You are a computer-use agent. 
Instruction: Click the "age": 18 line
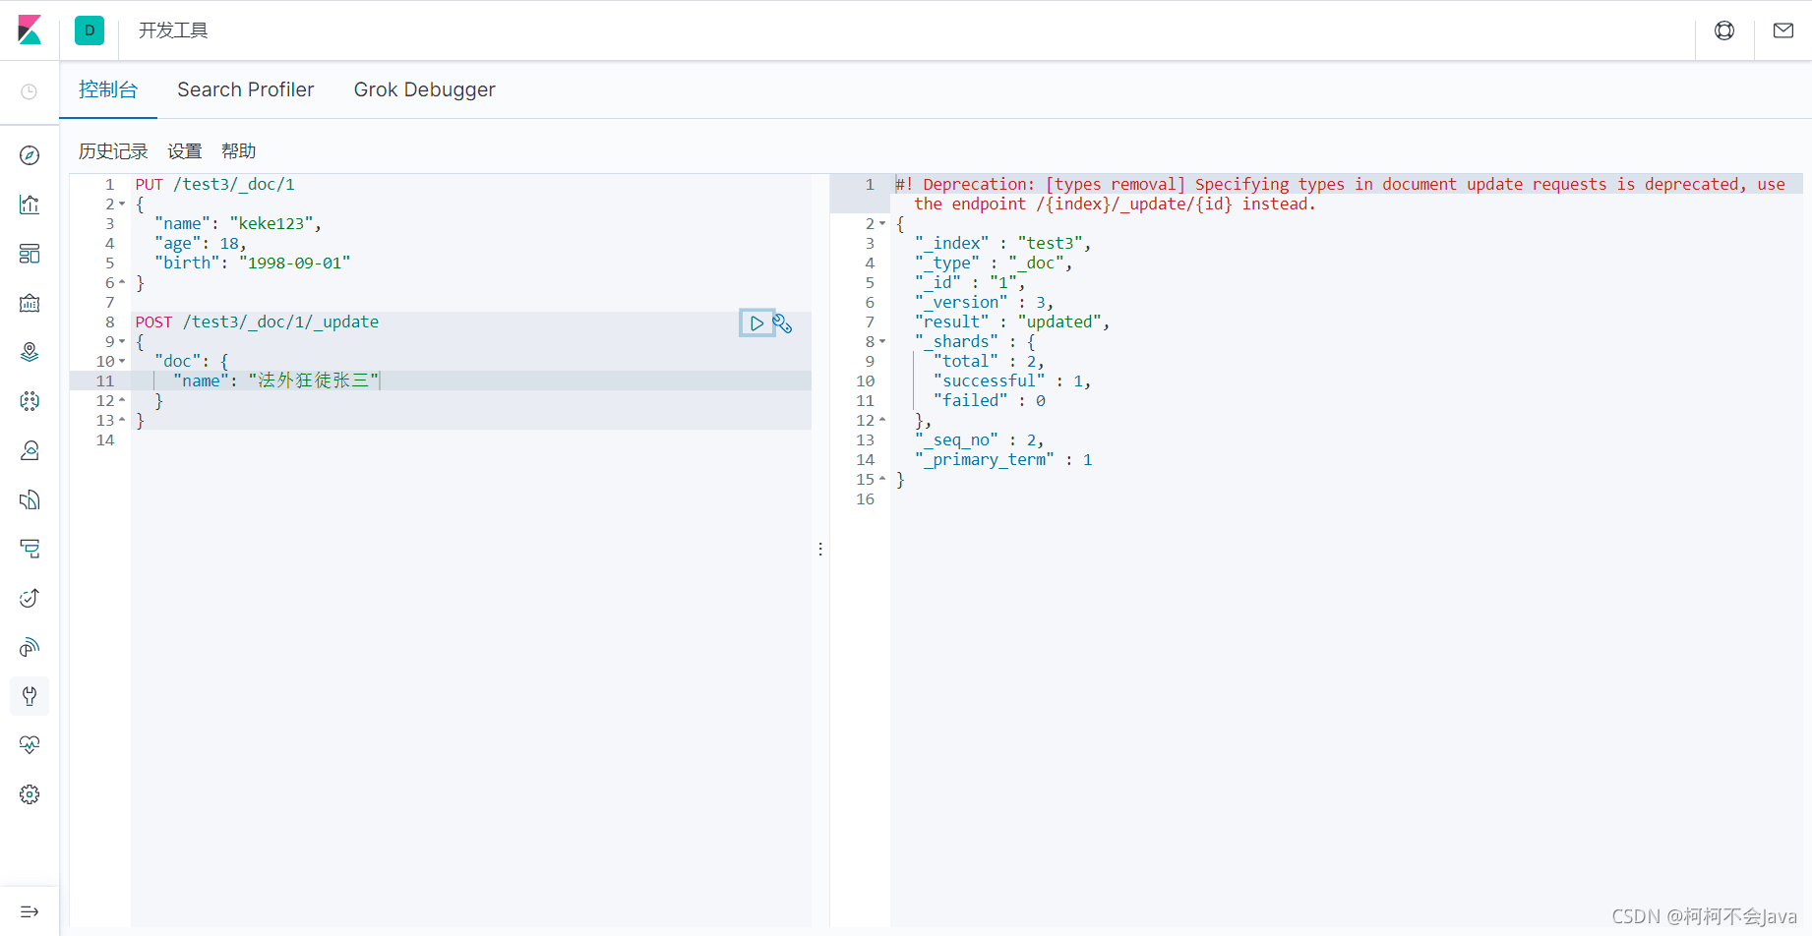[201, 243]
